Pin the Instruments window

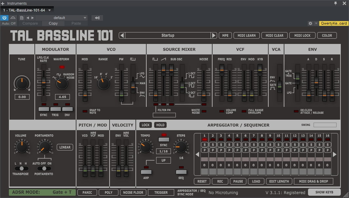pos(335,3)
